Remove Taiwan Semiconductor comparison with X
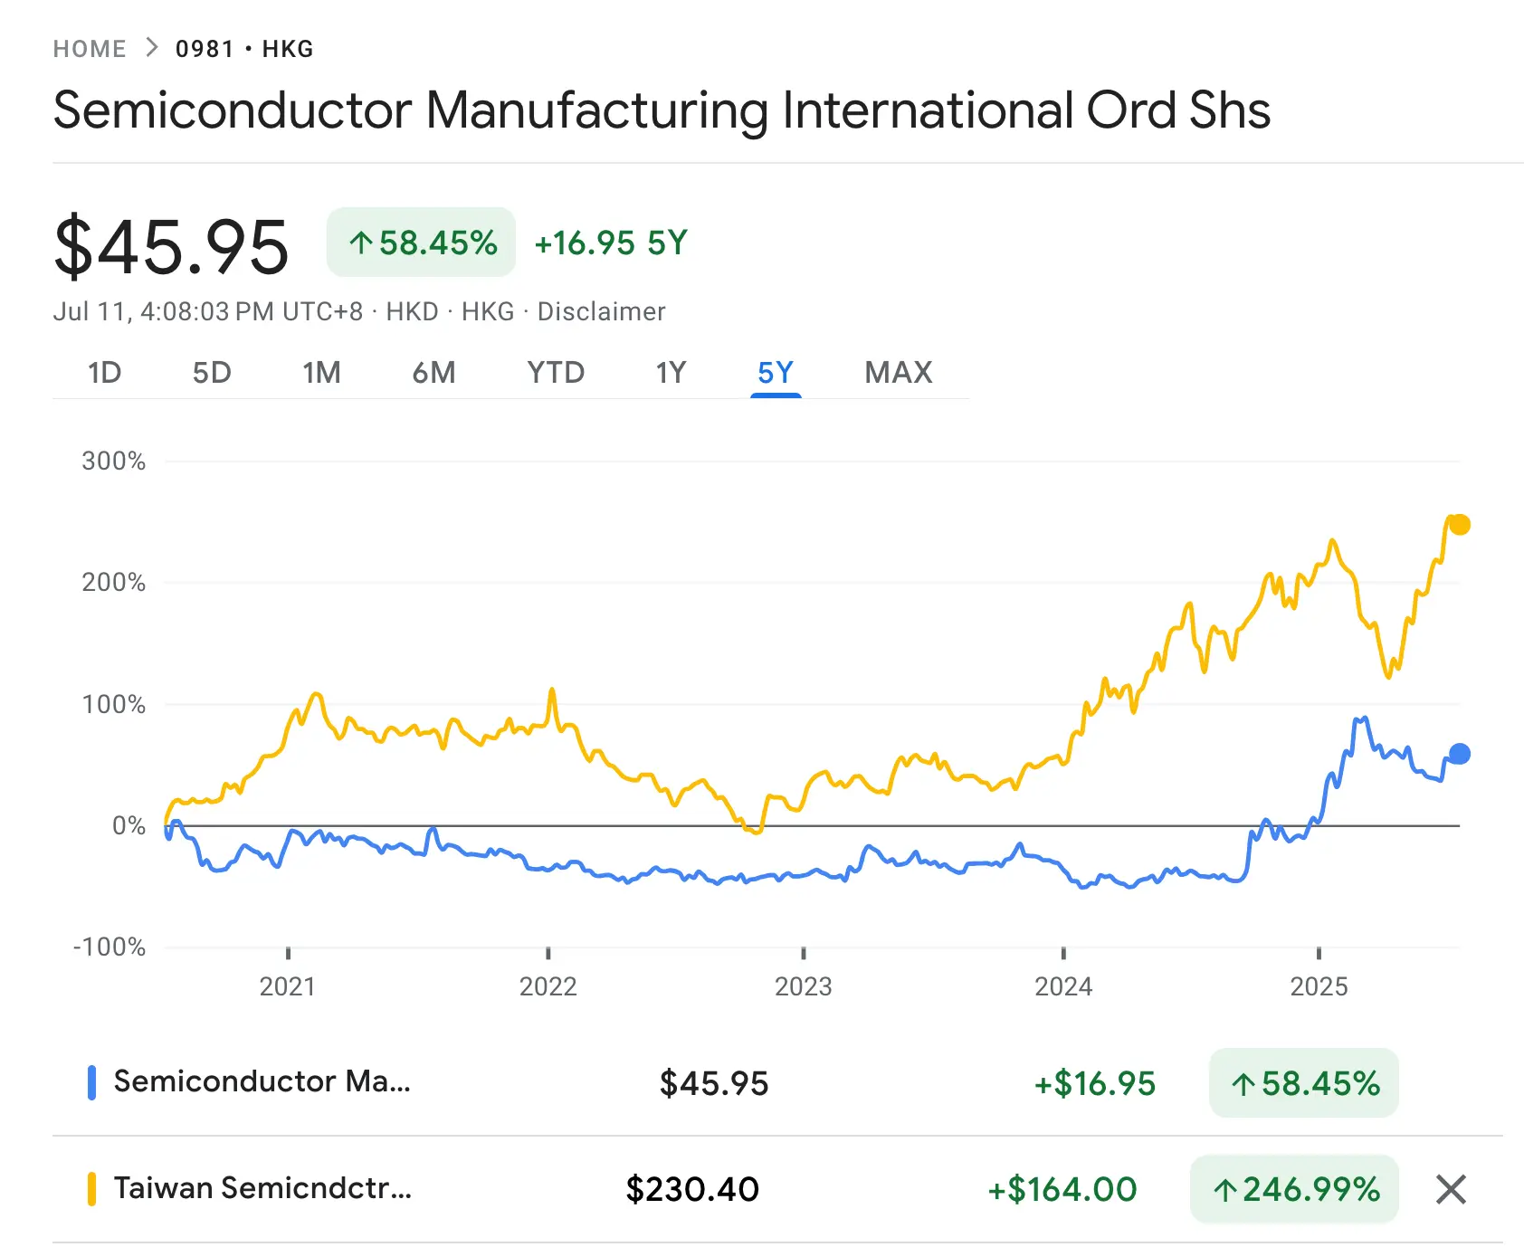 pyautogui.click(x=1451, y=1189)
